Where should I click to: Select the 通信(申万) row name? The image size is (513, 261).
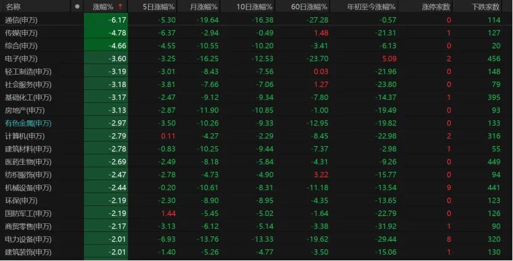click(21, 20)
